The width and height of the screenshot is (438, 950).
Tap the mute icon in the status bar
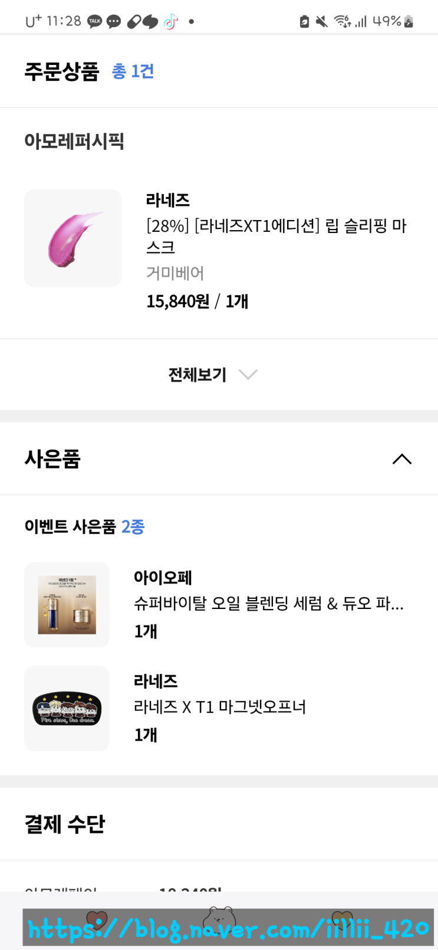coord(321,22)
